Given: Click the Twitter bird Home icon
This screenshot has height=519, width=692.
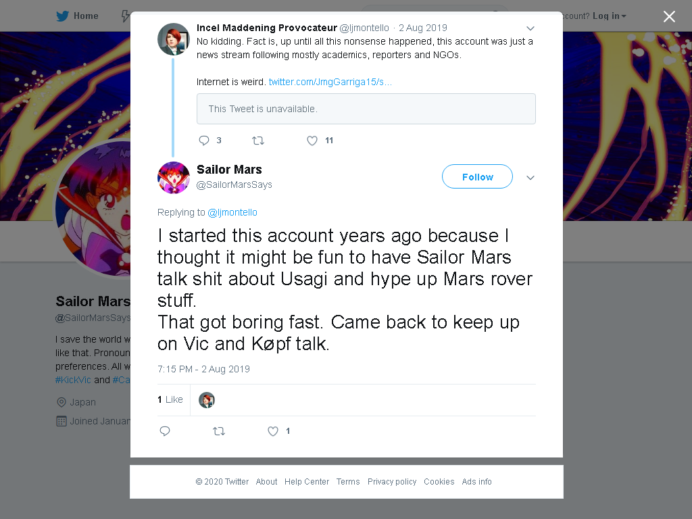Looking at the screenshot, I should pos(62,16).
